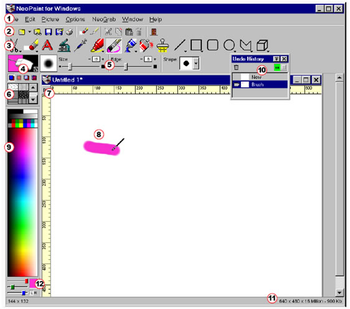The width and height of the screenshot is (350, 309).
Task: Toggle the fourth fill mode button above patterns
Action: pos(34,78)
